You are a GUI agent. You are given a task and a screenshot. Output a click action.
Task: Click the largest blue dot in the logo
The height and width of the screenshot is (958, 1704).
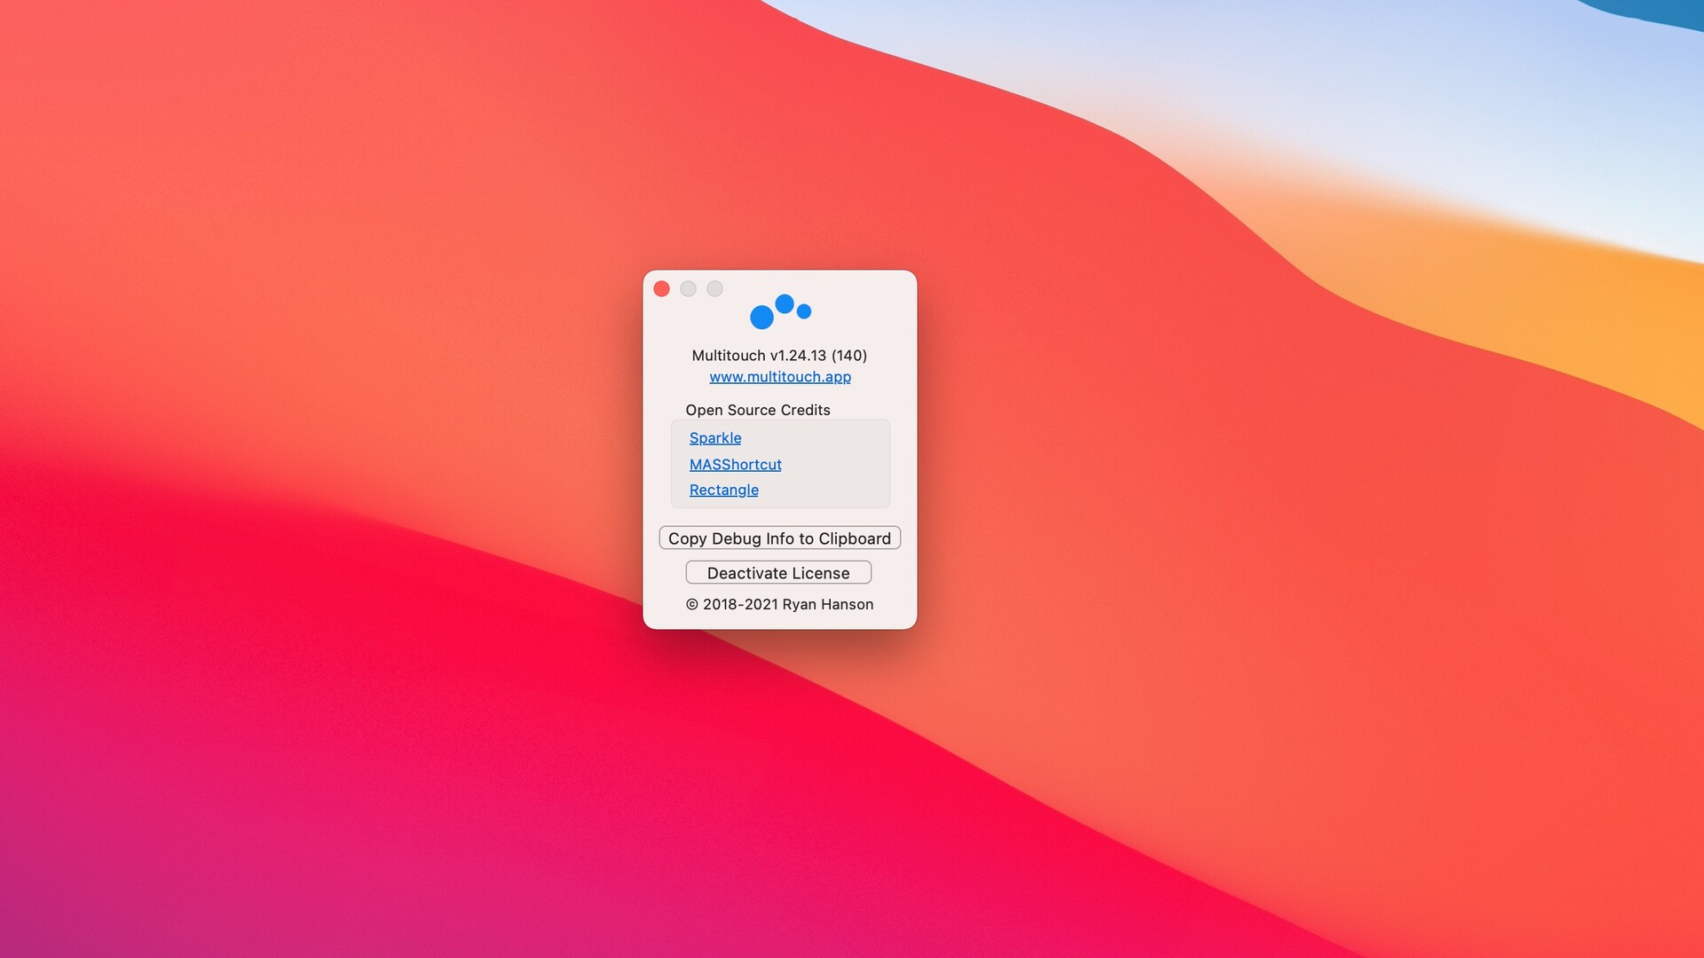tap(761, 317)
